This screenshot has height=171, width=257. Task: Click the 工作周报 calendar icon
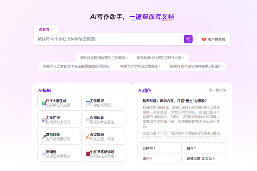point(88,103)
